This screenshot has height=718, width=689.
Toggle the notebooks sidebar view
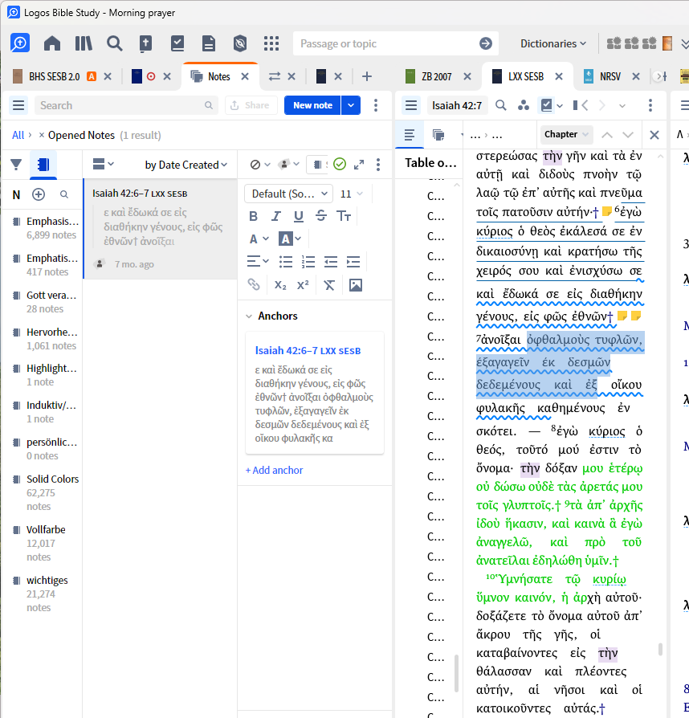pos(43,165)
